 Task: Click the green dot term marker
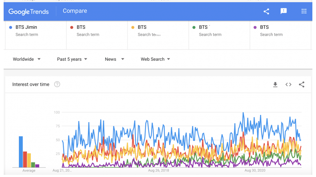[x=194, y=27]
